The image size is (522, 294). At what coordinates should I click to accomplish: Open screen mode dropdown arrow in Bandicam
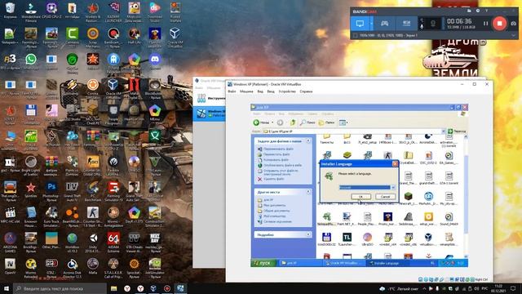(371, 24)
